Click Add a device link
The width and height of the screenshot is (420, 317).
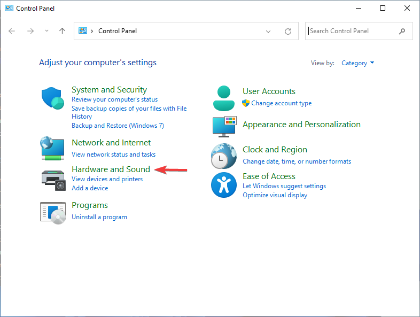point(90,188)
